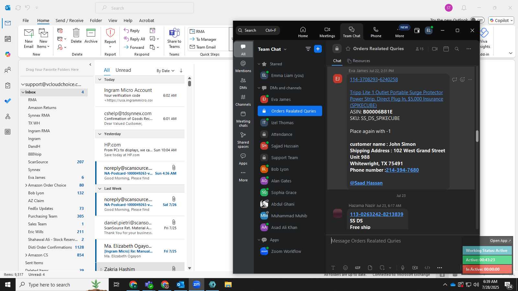
Task: Select Chat tab in channel
Action: point(337,61)
